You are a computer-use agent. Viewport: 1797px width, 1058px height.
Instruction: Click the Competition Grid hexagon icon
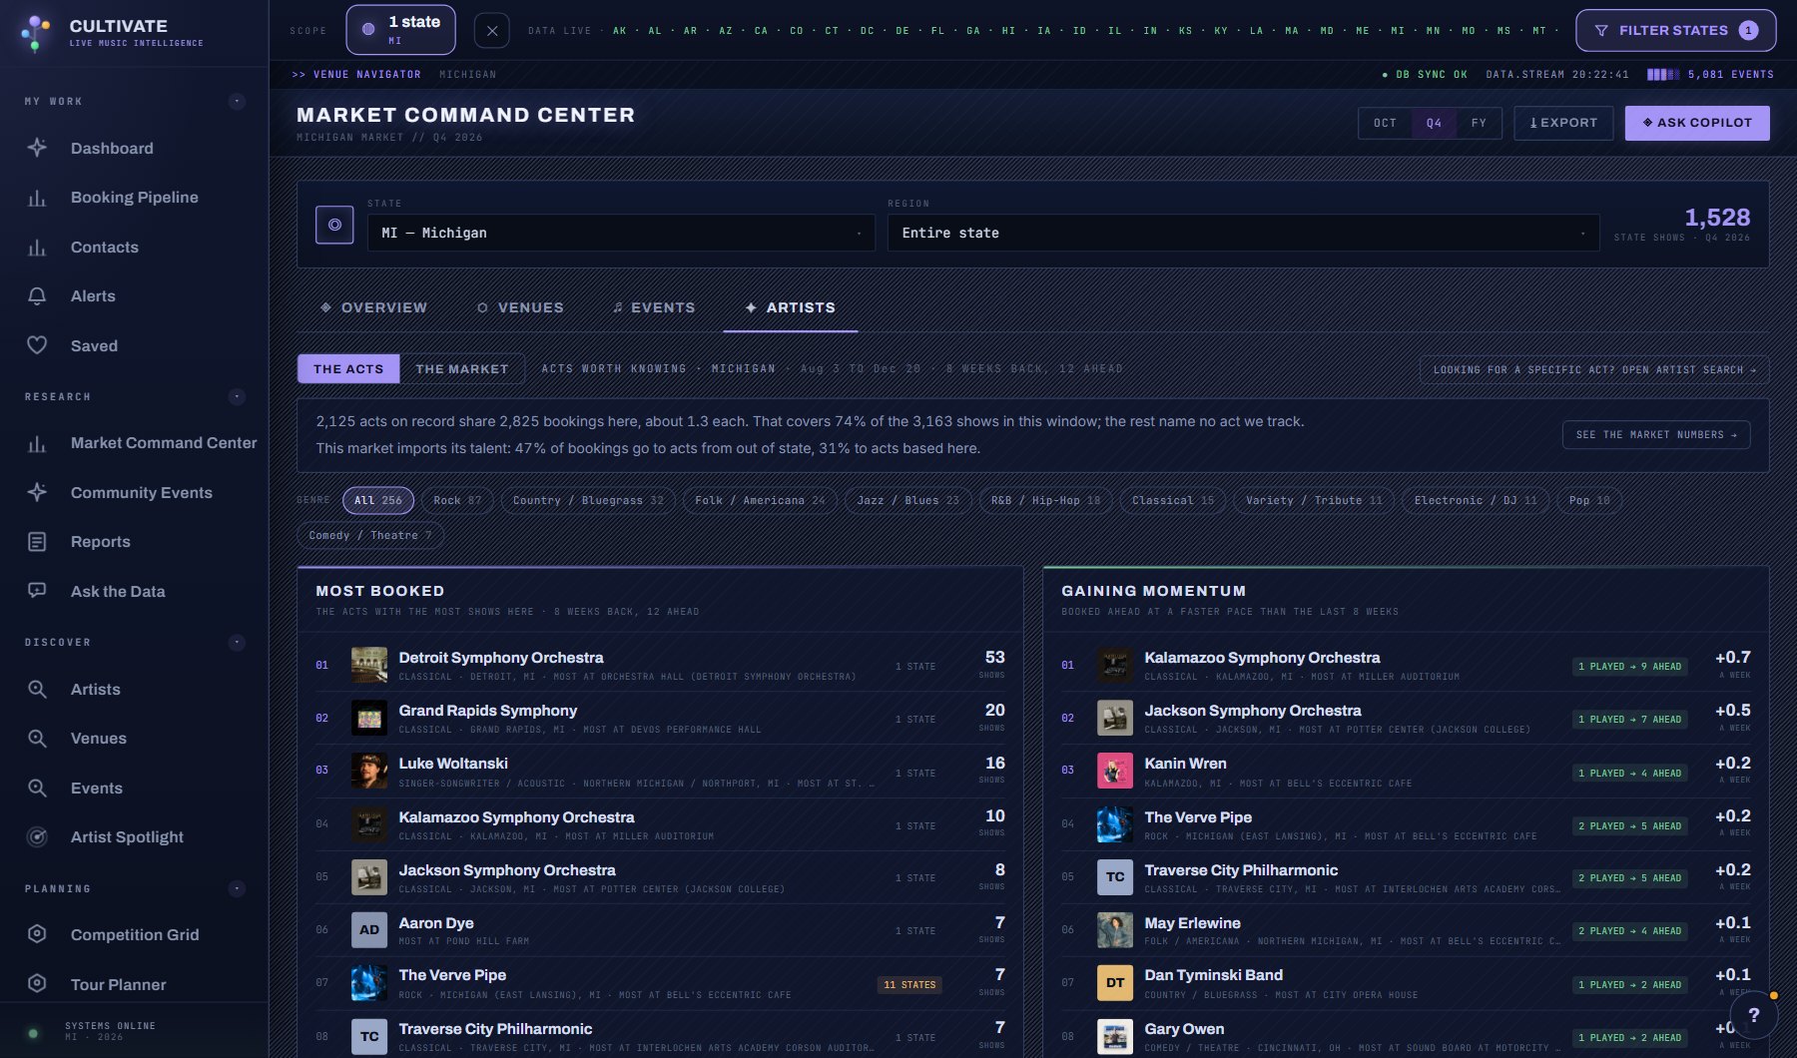tap(37, 934)
